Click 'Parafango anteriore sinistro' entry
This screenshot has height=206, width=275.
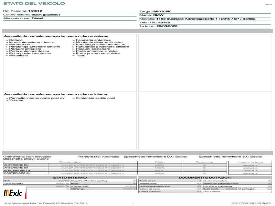(35, 47)
